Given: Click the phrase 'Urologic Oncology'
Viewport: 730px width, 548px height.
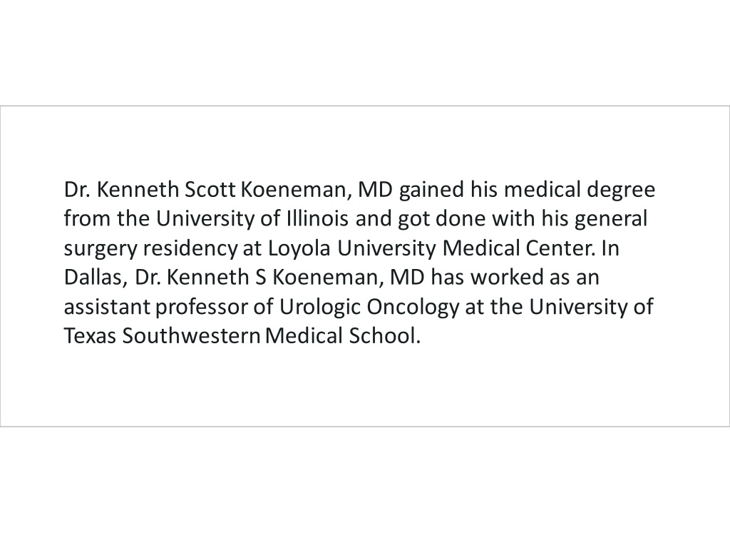Looking at the screenshot, I should [369, 307].
